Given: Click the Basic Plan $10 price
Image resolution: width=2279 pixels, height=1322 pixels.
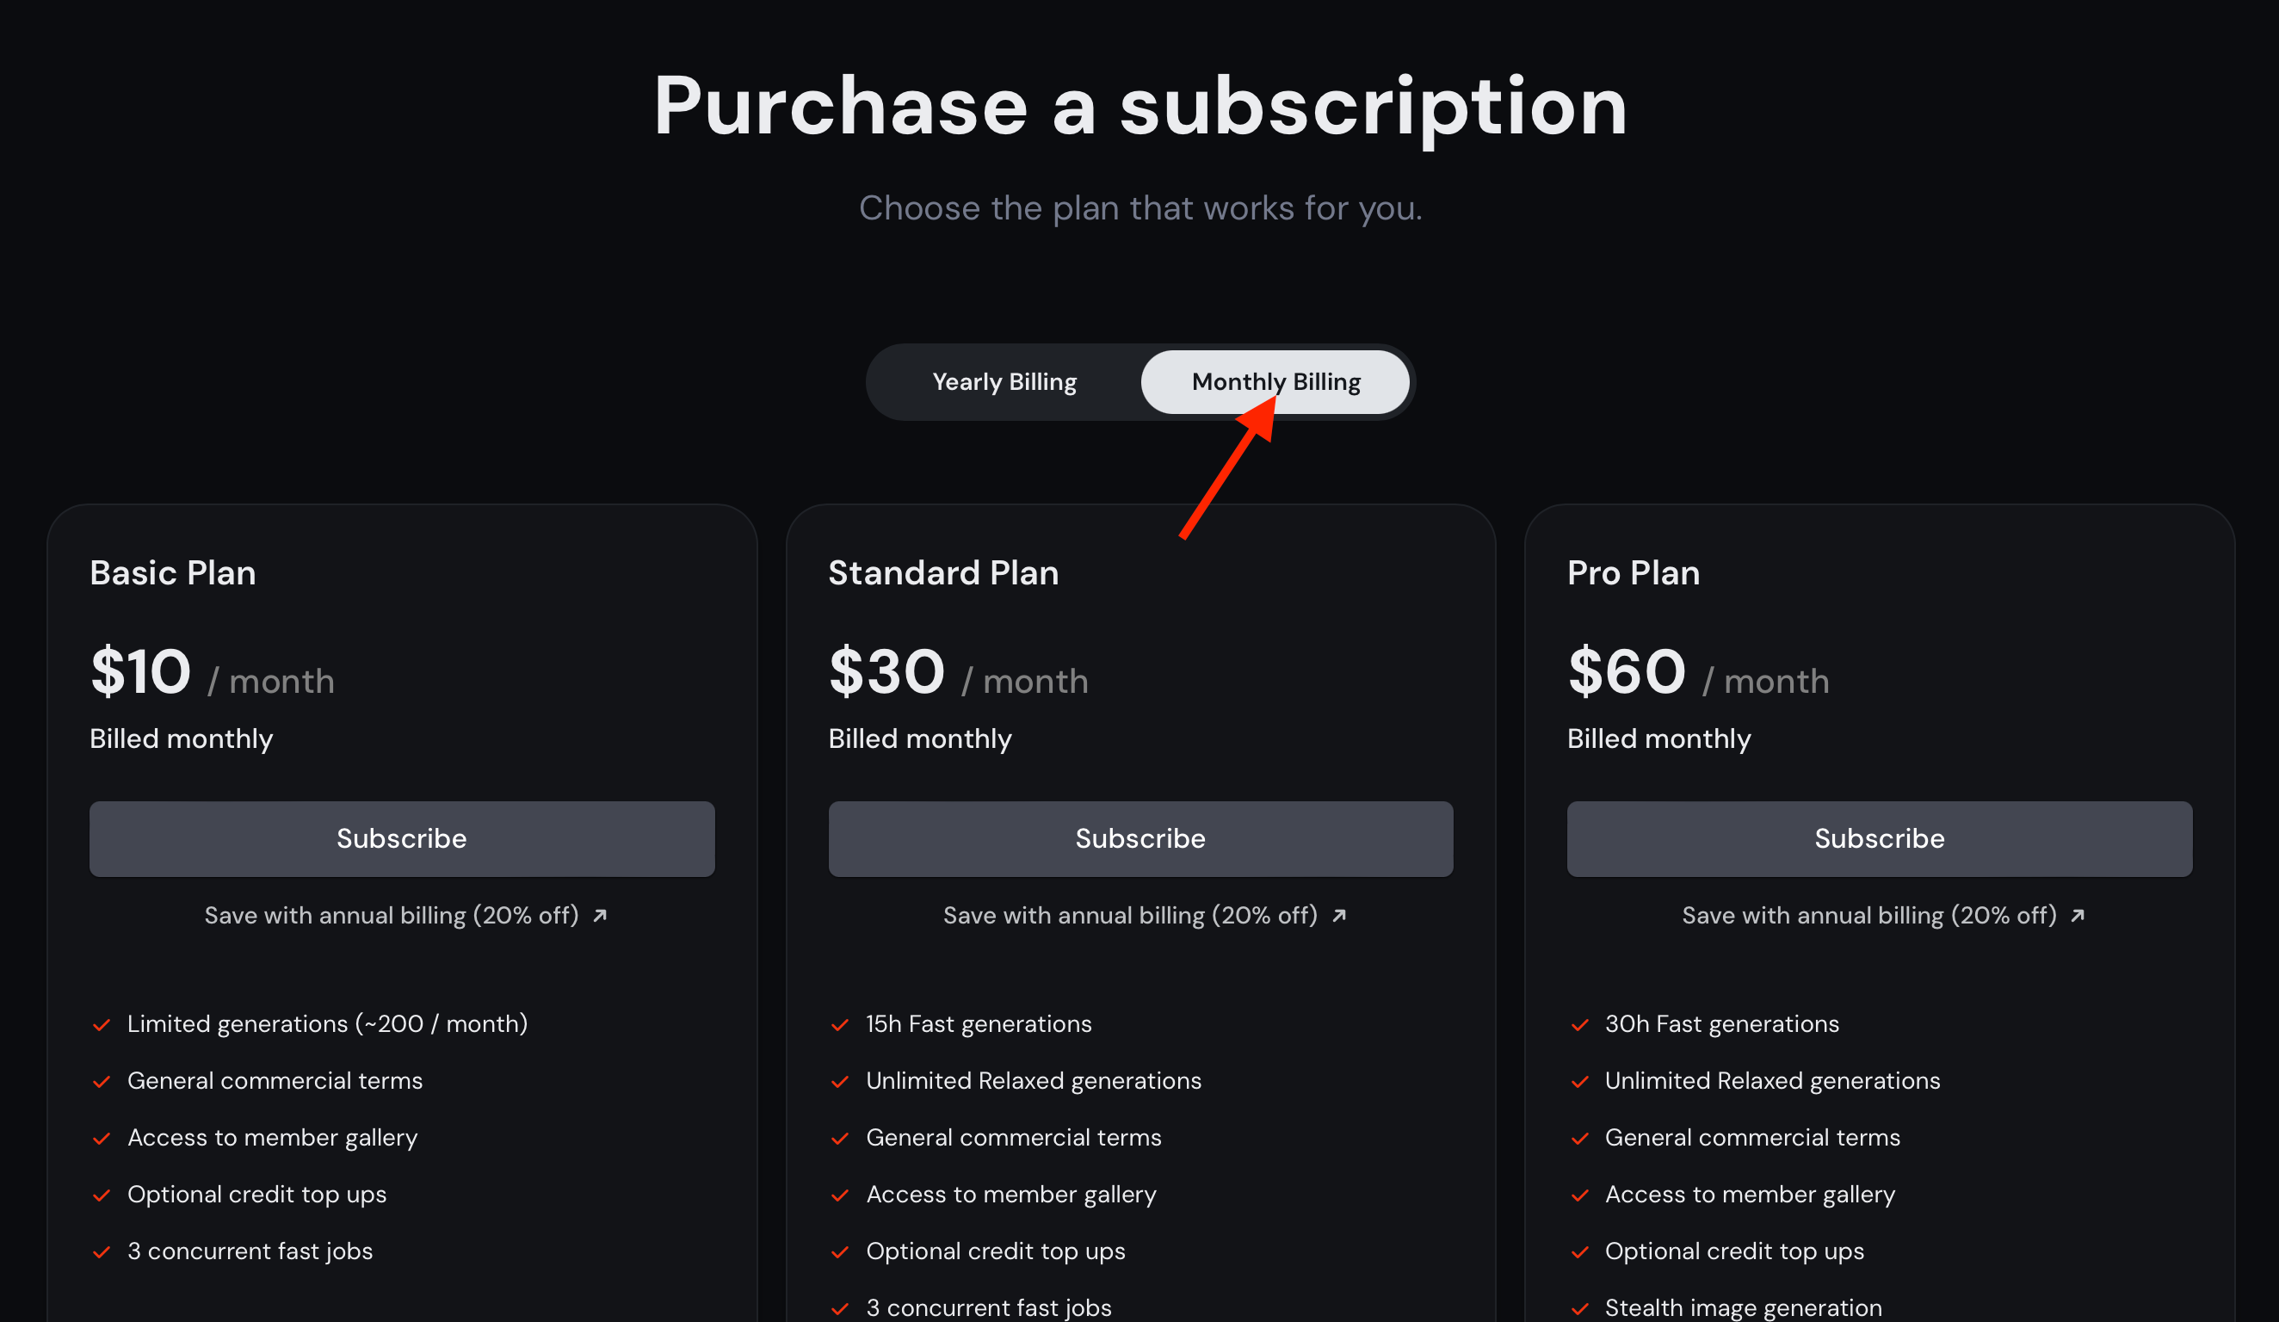Looking at the screenshot, I should click(x=141, y=672).
